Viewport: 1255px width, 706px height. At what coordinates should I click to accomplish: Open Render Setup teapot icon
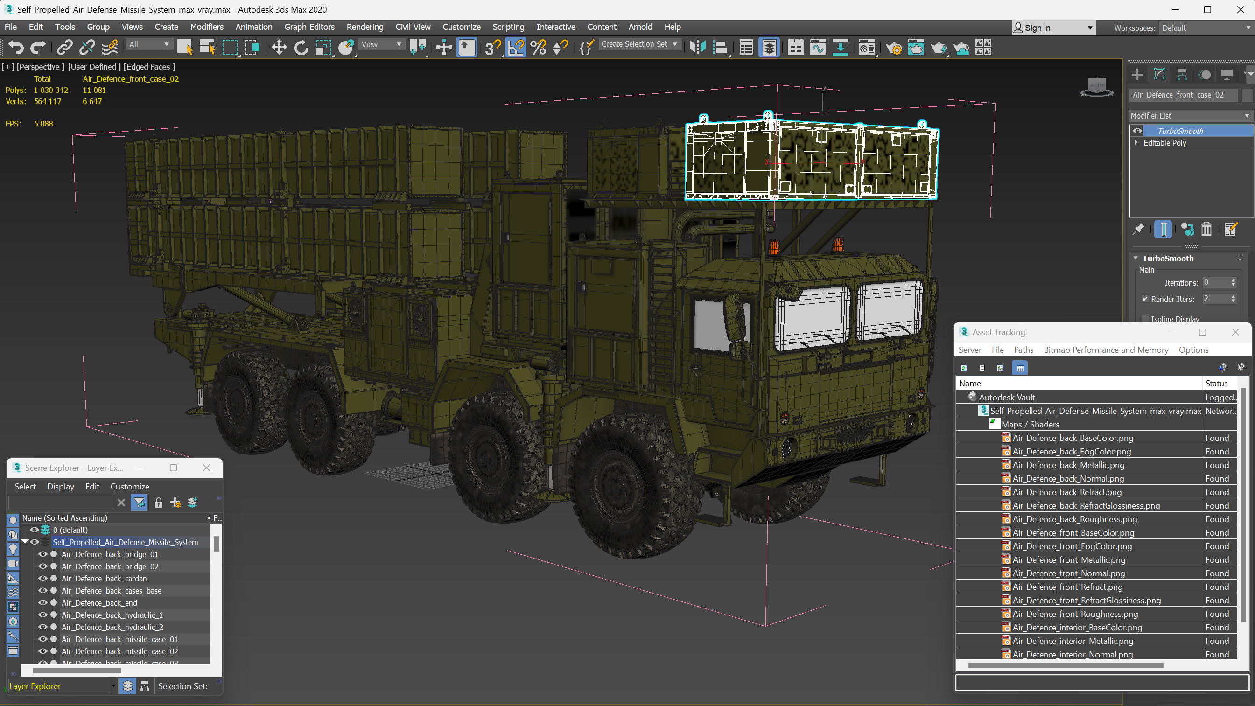coord(893,47)
